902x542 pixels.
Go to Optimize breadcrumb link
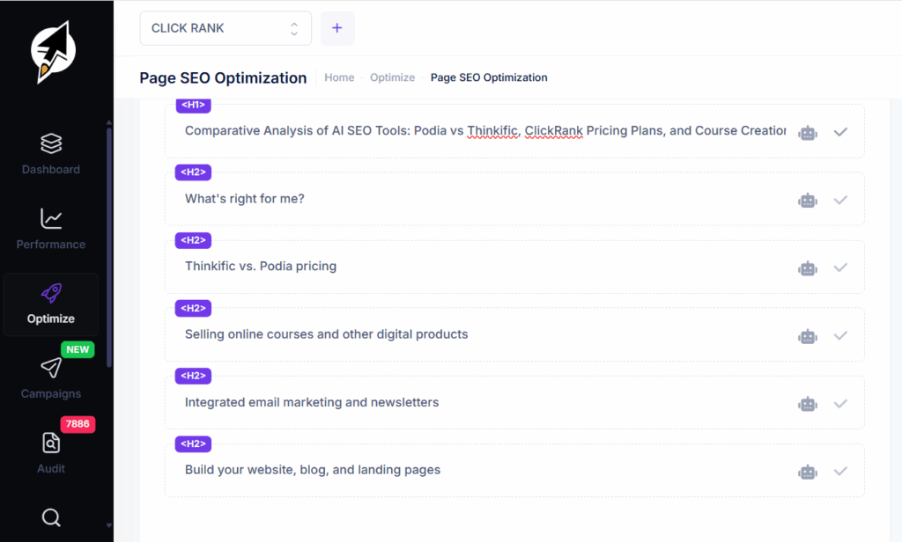[392, 77]
